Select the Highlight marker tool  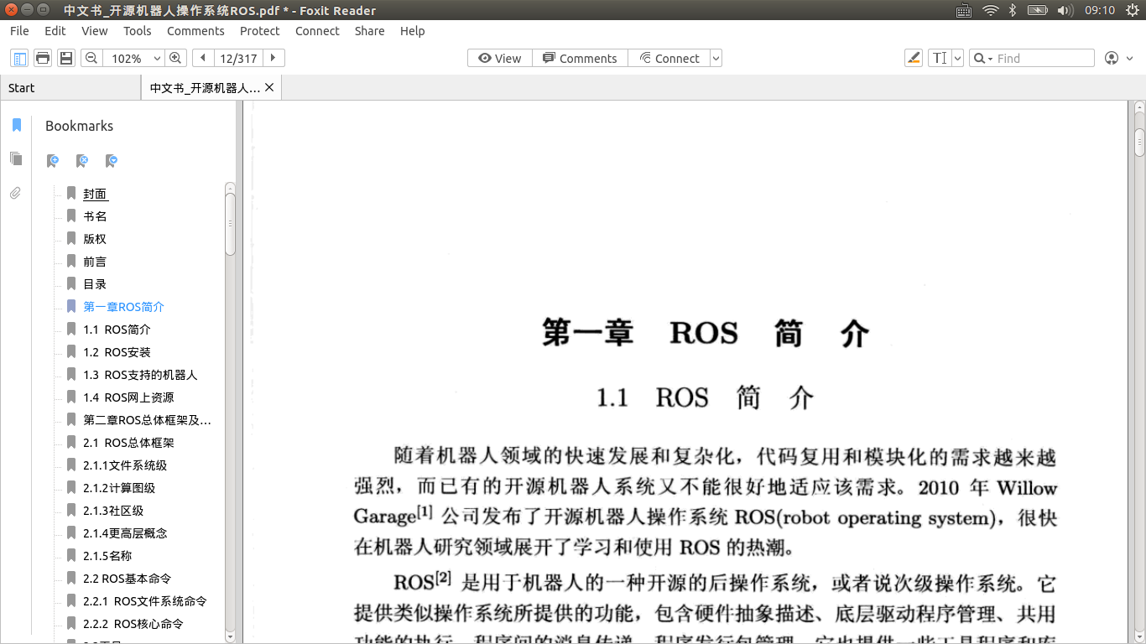tap(914, 58)
